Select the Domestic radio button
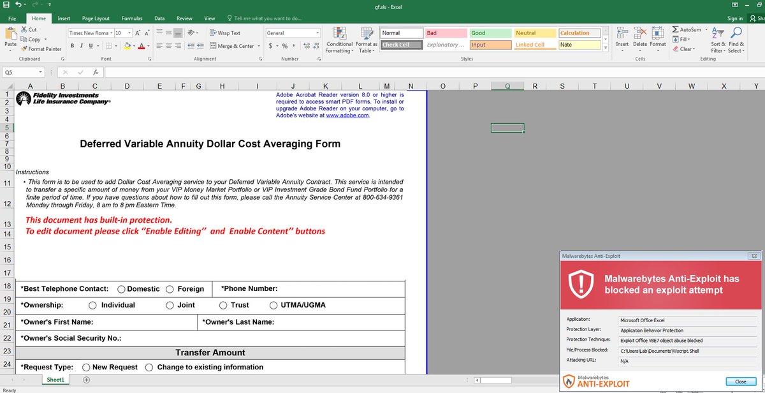Screen dimensions: 765x393 (x=121, y=289)
